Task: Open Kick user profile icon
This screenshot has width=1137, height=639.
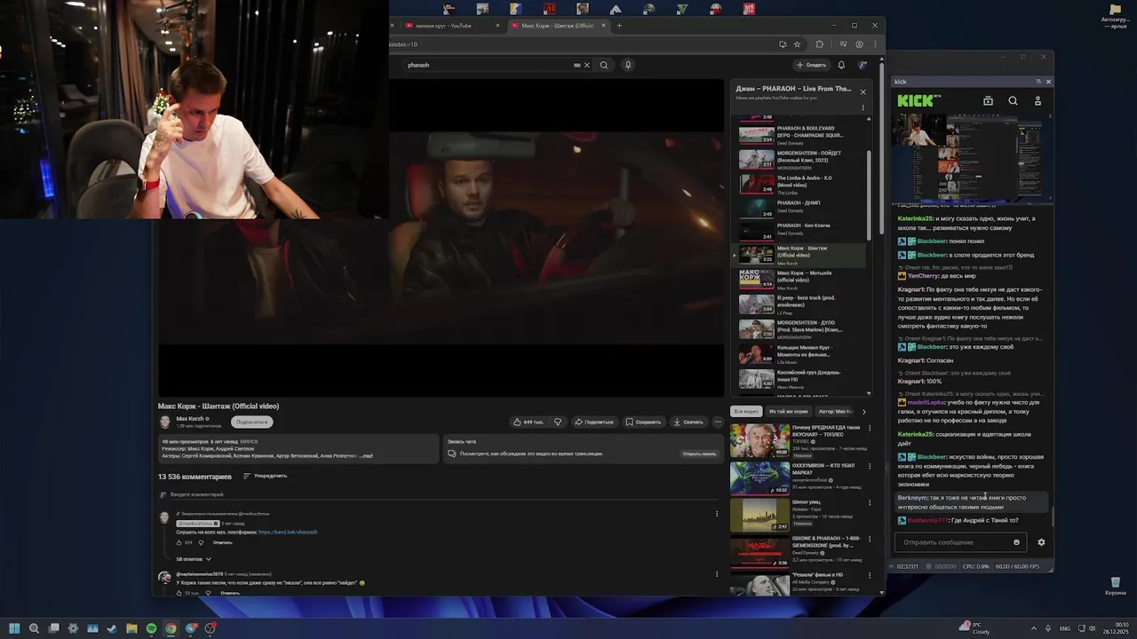Action: pos(1038,101)
